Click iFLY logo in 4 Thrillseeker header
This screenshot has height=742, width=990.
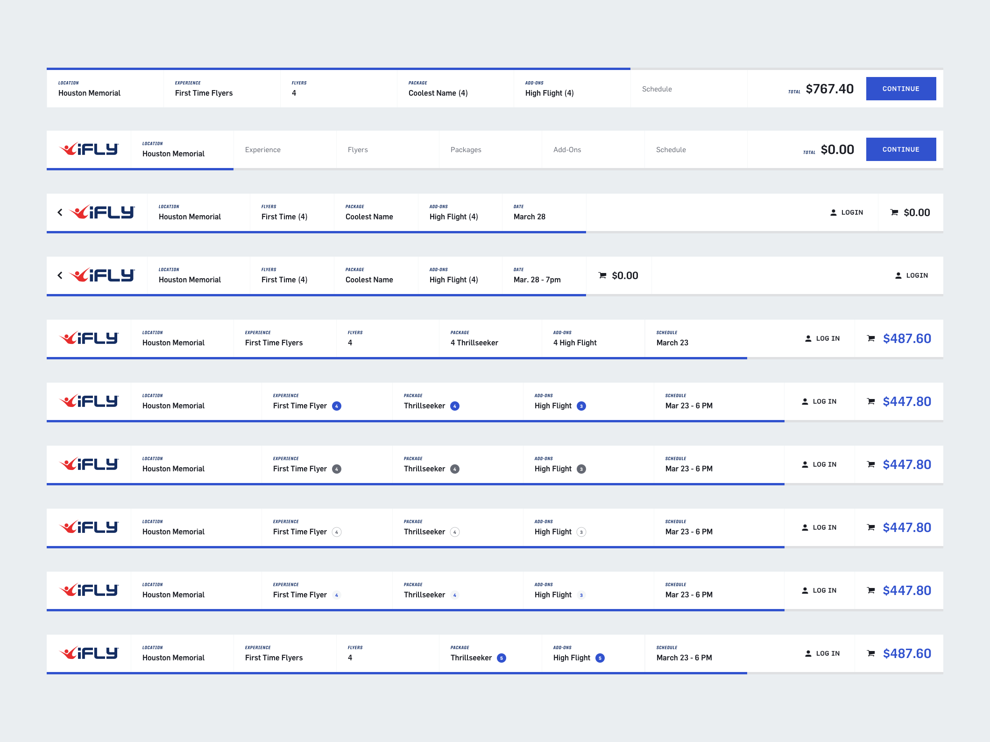89,338
